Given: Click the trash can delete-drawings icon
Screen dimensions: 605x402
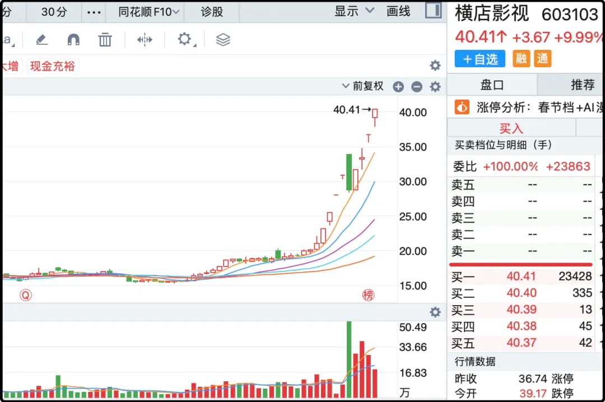Looking at the screenshot, I should 105,40.
